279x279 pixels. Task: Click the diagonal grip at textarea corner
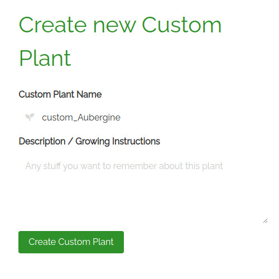pos(266,221)
